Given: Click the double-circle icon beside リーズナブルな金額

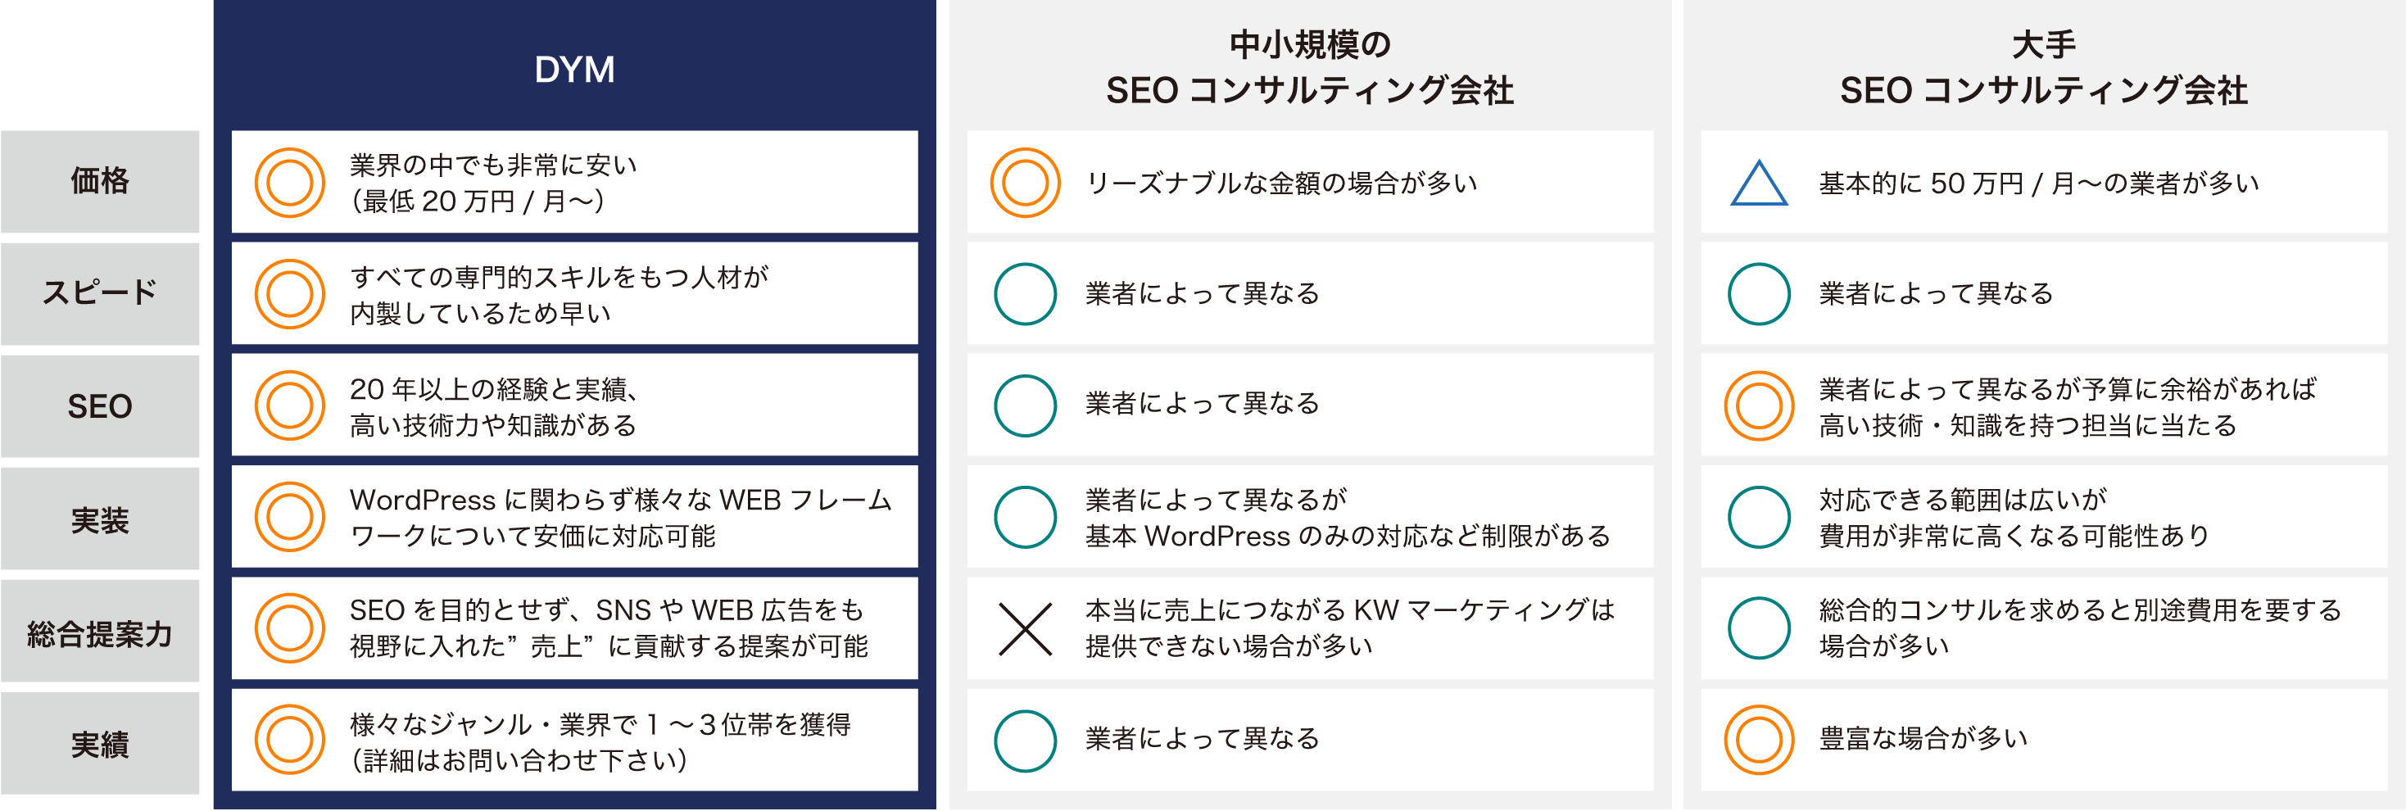Looking at the screenshot, I should tap(1025, 182).
